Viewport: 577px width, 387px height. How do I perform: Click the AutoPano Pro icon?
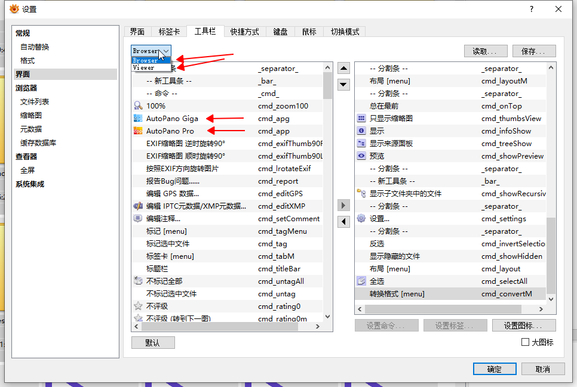[138, 131]
